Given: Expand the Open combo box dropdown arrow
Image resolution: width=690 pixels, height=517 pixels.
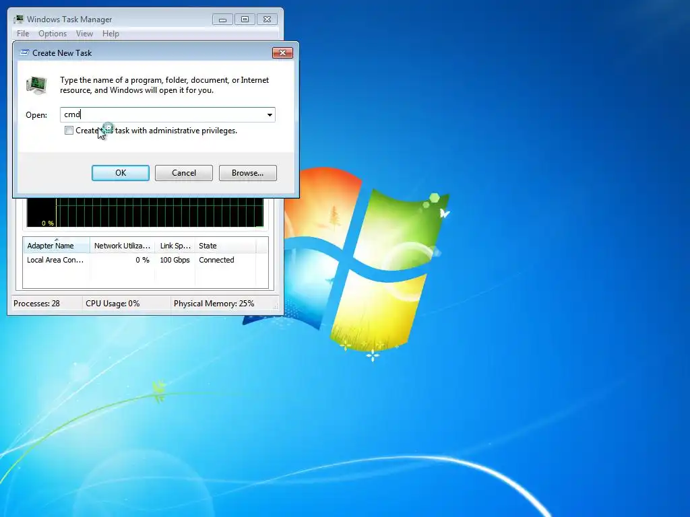Looking at the screenshot, I should click(270, 114).
